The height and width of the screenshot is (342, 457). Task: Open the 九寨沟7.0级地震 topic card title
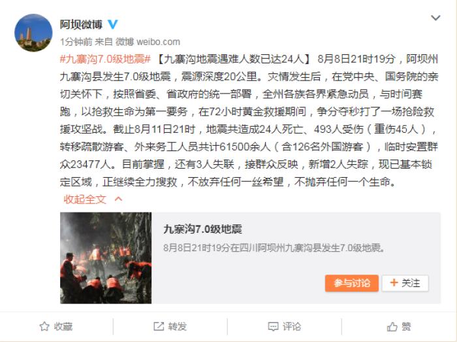pos(202,229)
